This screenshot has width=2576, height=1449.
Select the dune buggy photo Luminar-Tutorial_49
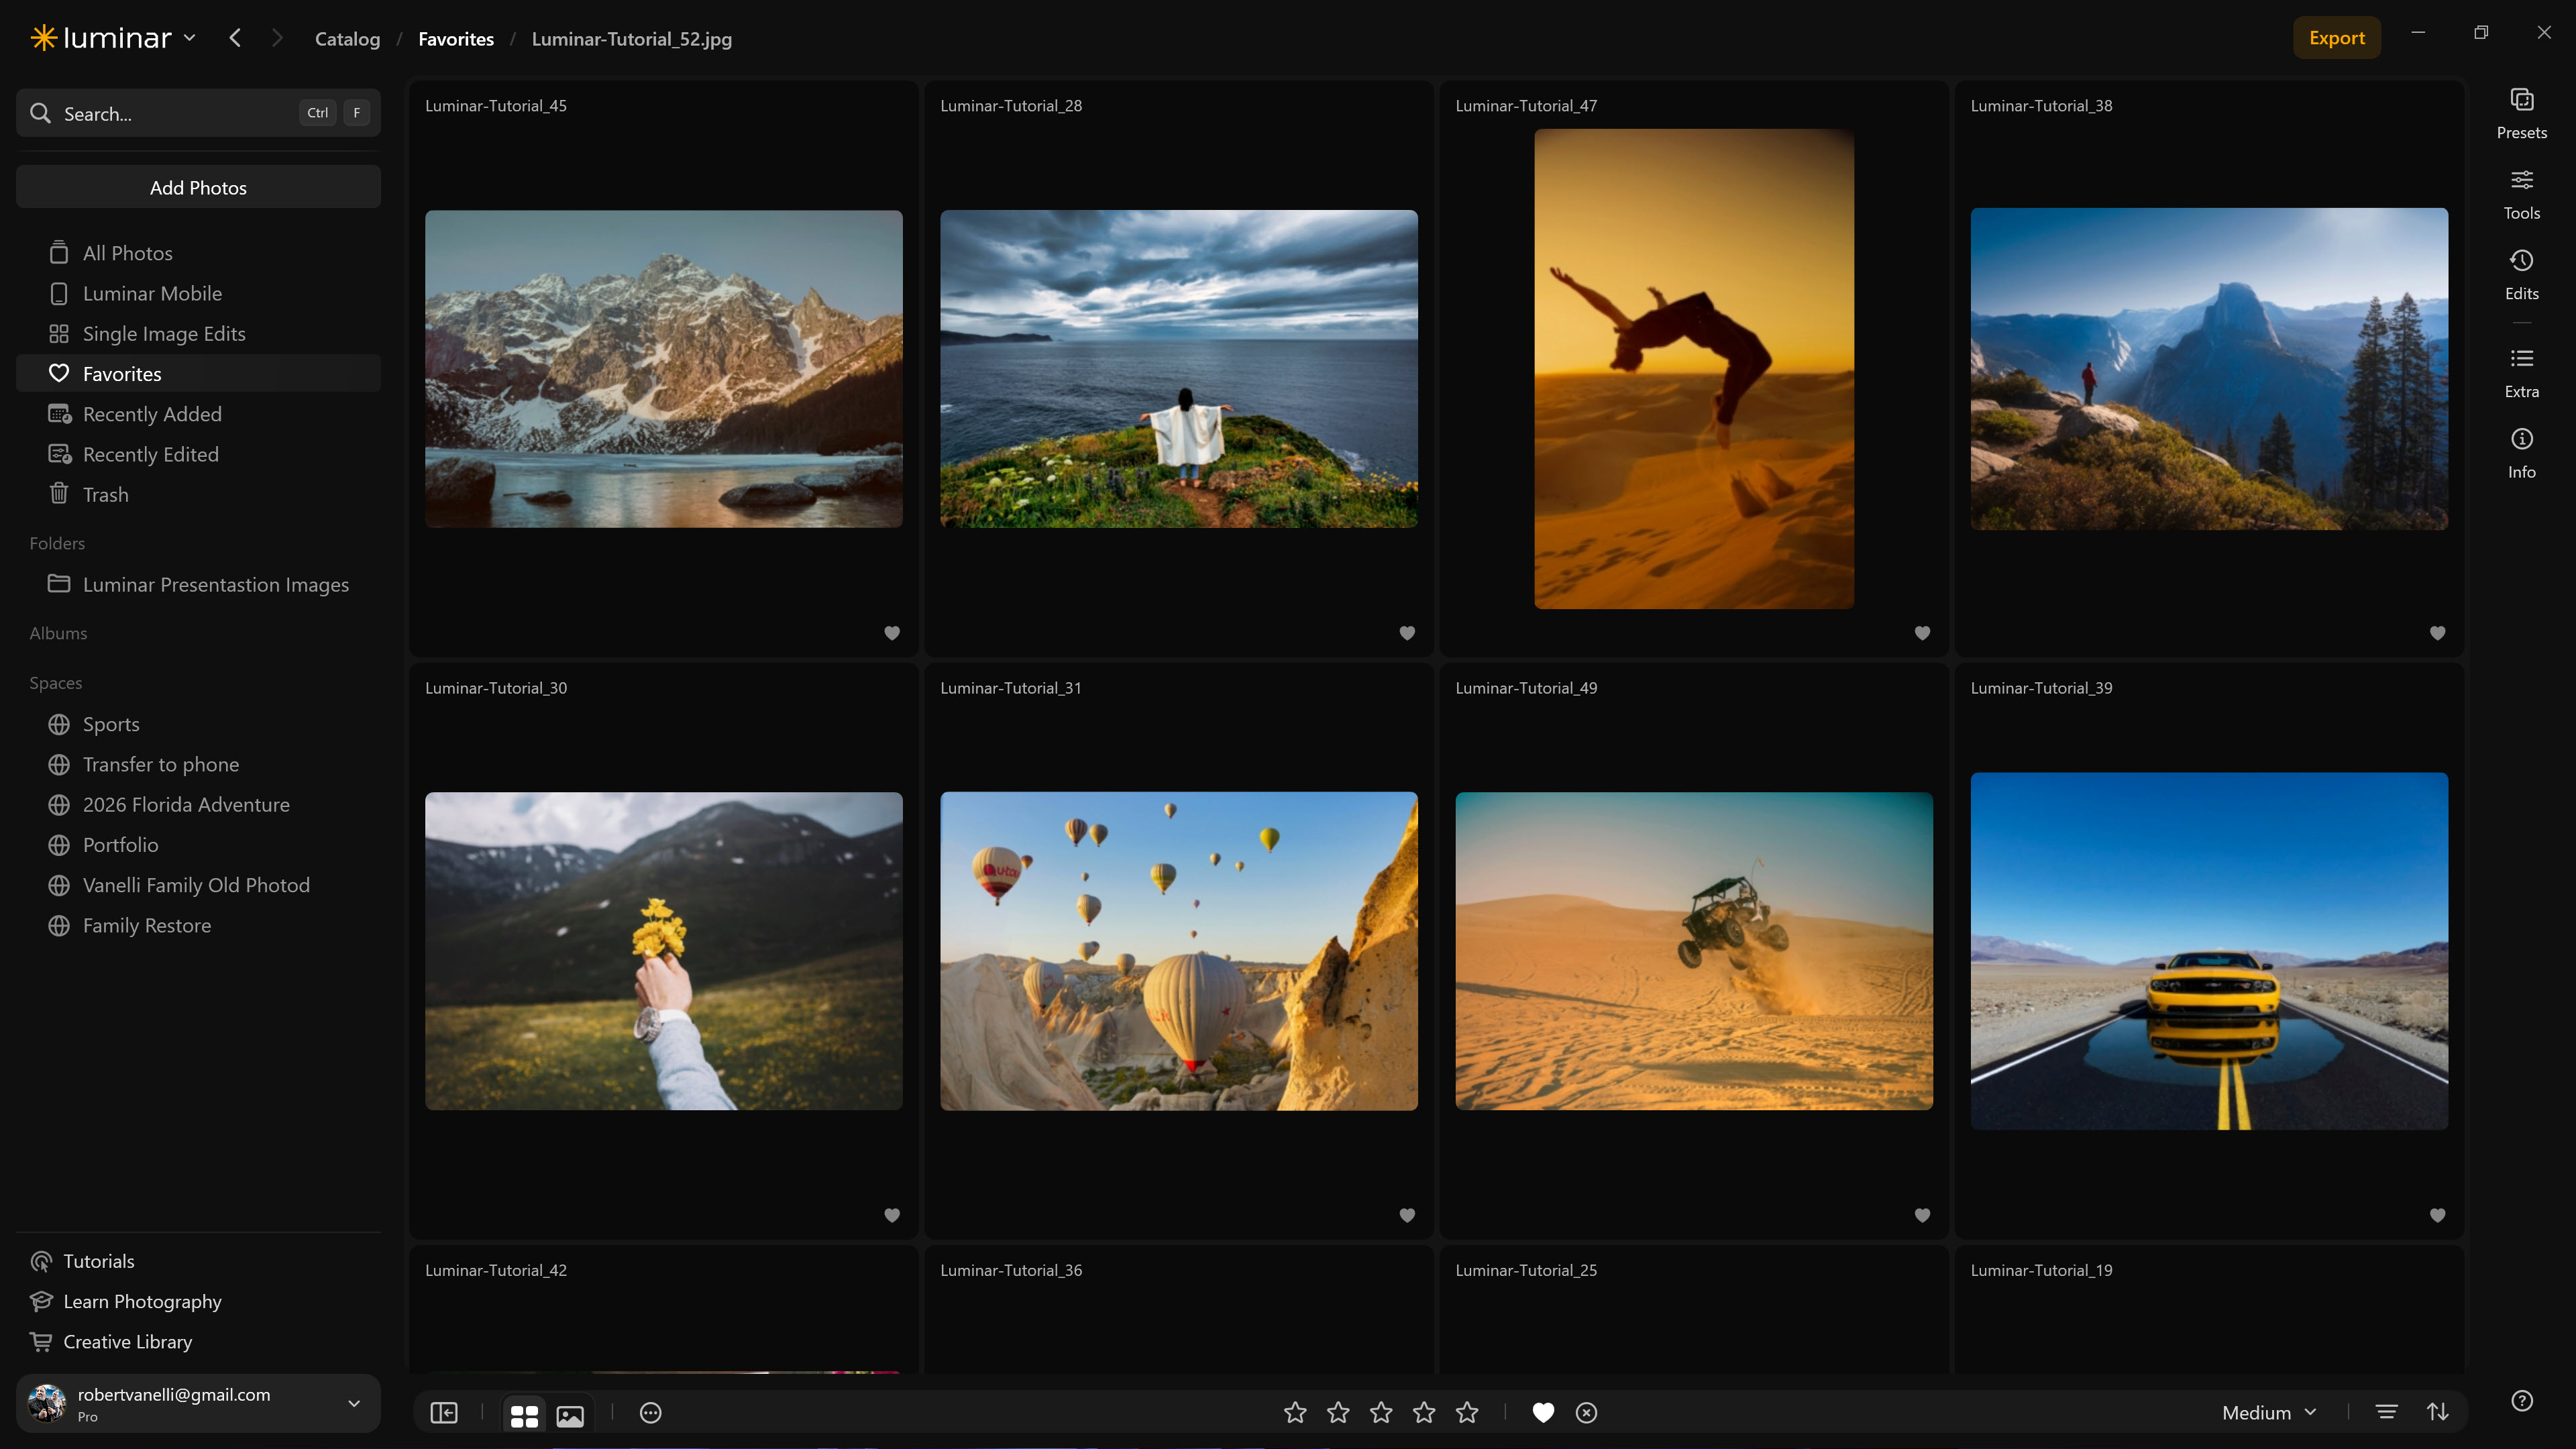[x=1693, y=951]
